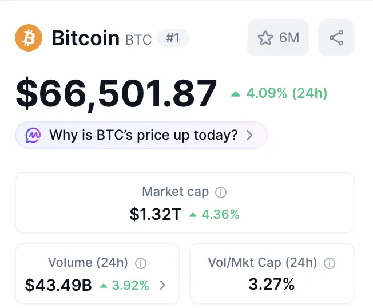Select the $66,501.87 price text

coord(116,94)
